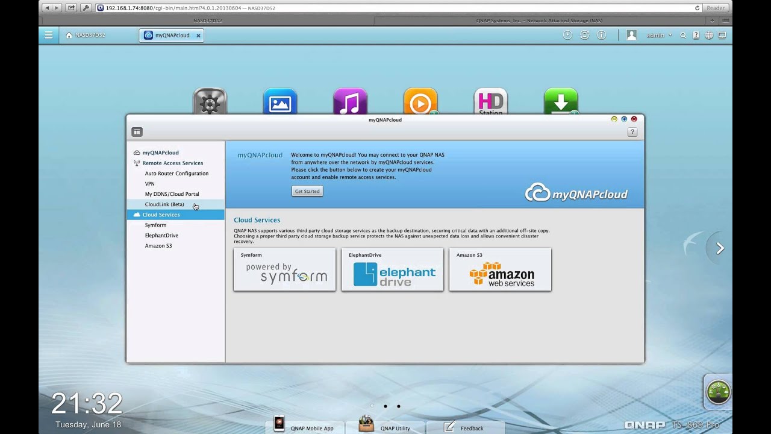771x434 pixels.
Task: Click the Safari forward navigation arrow
Action: [x=57, y=8]
